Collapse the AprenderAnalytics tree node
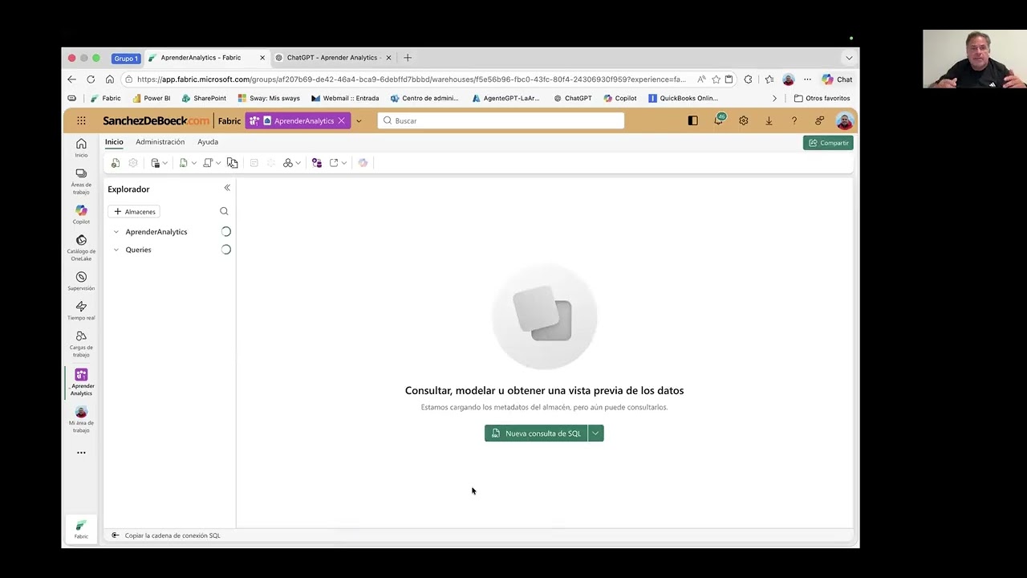 (116, 232)
